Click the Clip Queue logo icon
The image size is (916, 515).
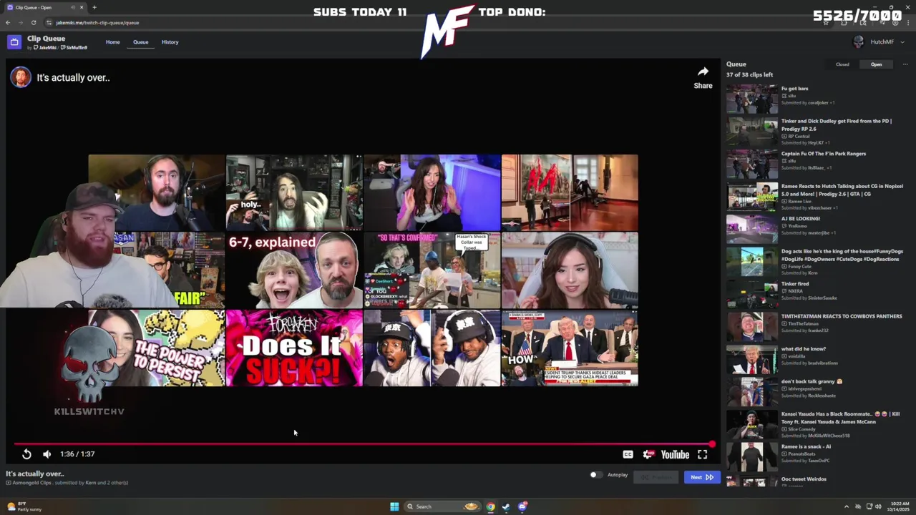[14, 42]
